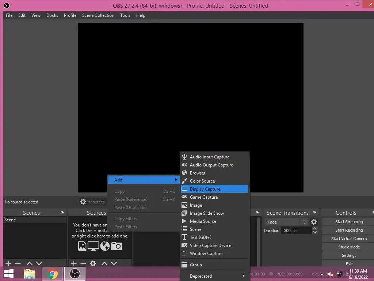374x281 pixels.
Task: Open the Profile menu
Action: pyautogui.click(x=70, y=15)
